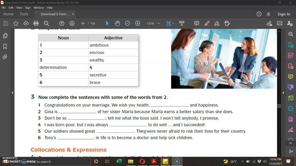Click the Fit page width tool

pyautogui.click(x=168, y=24)
